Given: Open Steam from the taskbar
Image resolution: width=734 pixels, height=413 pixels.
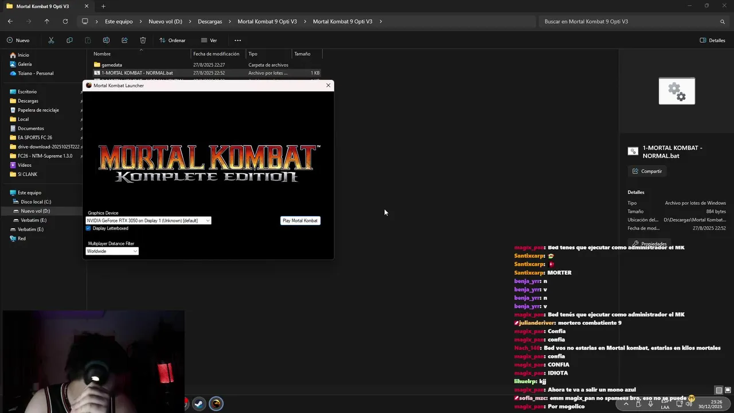Looking at the screenshot, I should tap(198, 404).
